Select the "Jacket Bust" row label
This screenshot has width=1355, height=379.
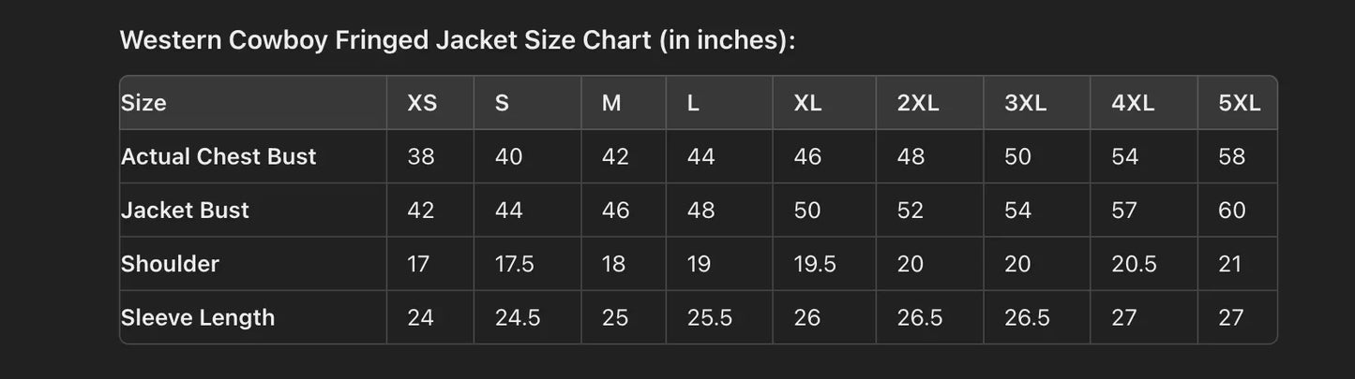tap(185, 210)
